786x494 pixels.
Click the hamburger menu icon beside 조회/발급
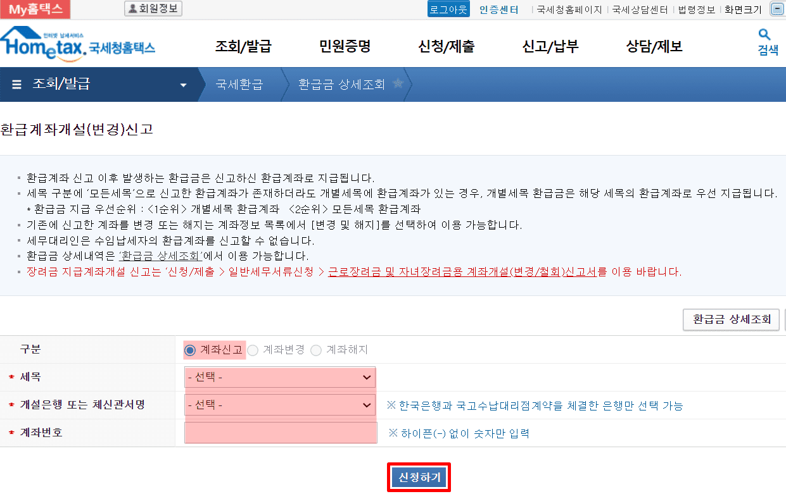tap(16, 85)
